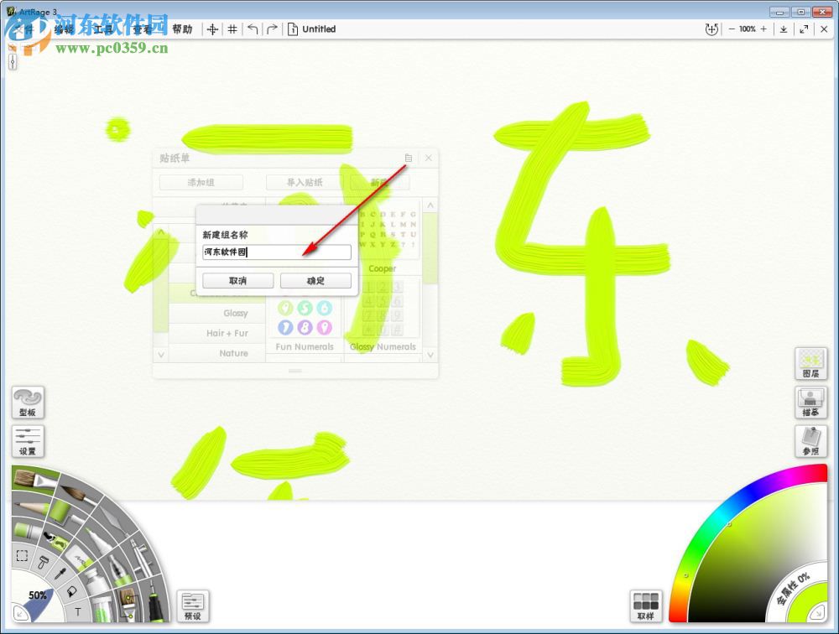Viewport: 839px width, 634px height.
Task: Open the 帮助 Help menu
Action: [x=183, y=29]
